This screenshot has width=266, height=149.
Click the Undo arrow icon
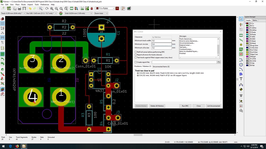pos(30,9)
